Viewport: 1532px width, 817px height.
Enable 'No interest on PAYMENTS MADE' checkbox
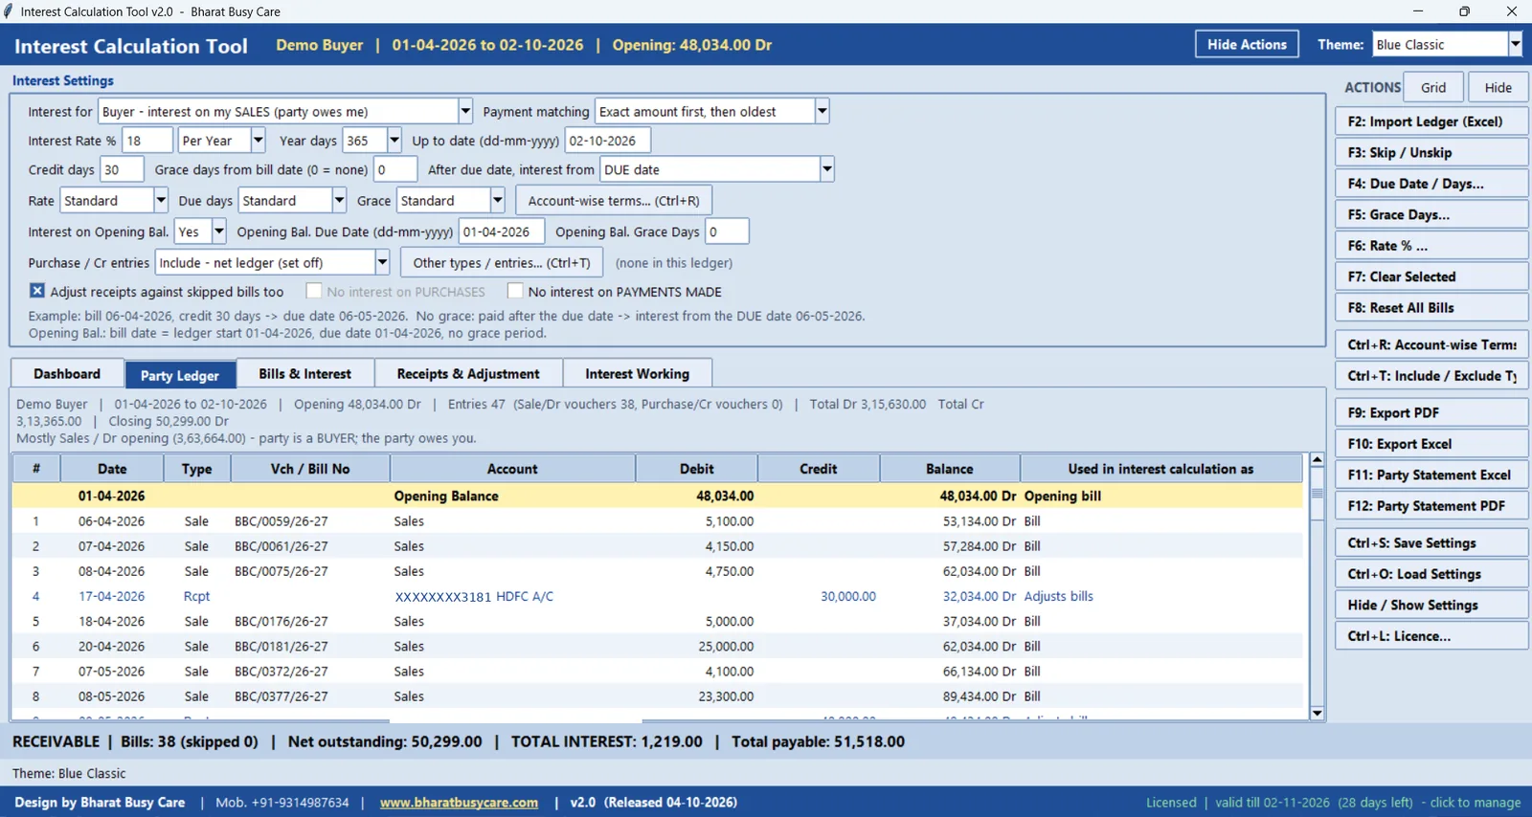point(515,291)
